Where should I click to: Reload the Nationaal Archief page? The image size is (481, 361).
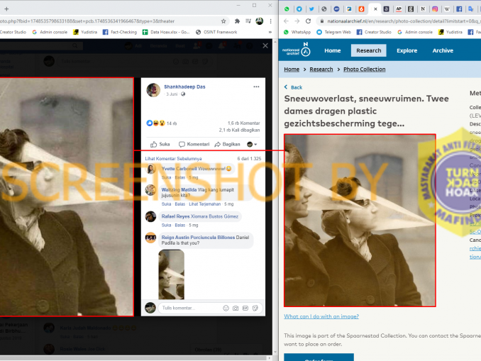309,21
